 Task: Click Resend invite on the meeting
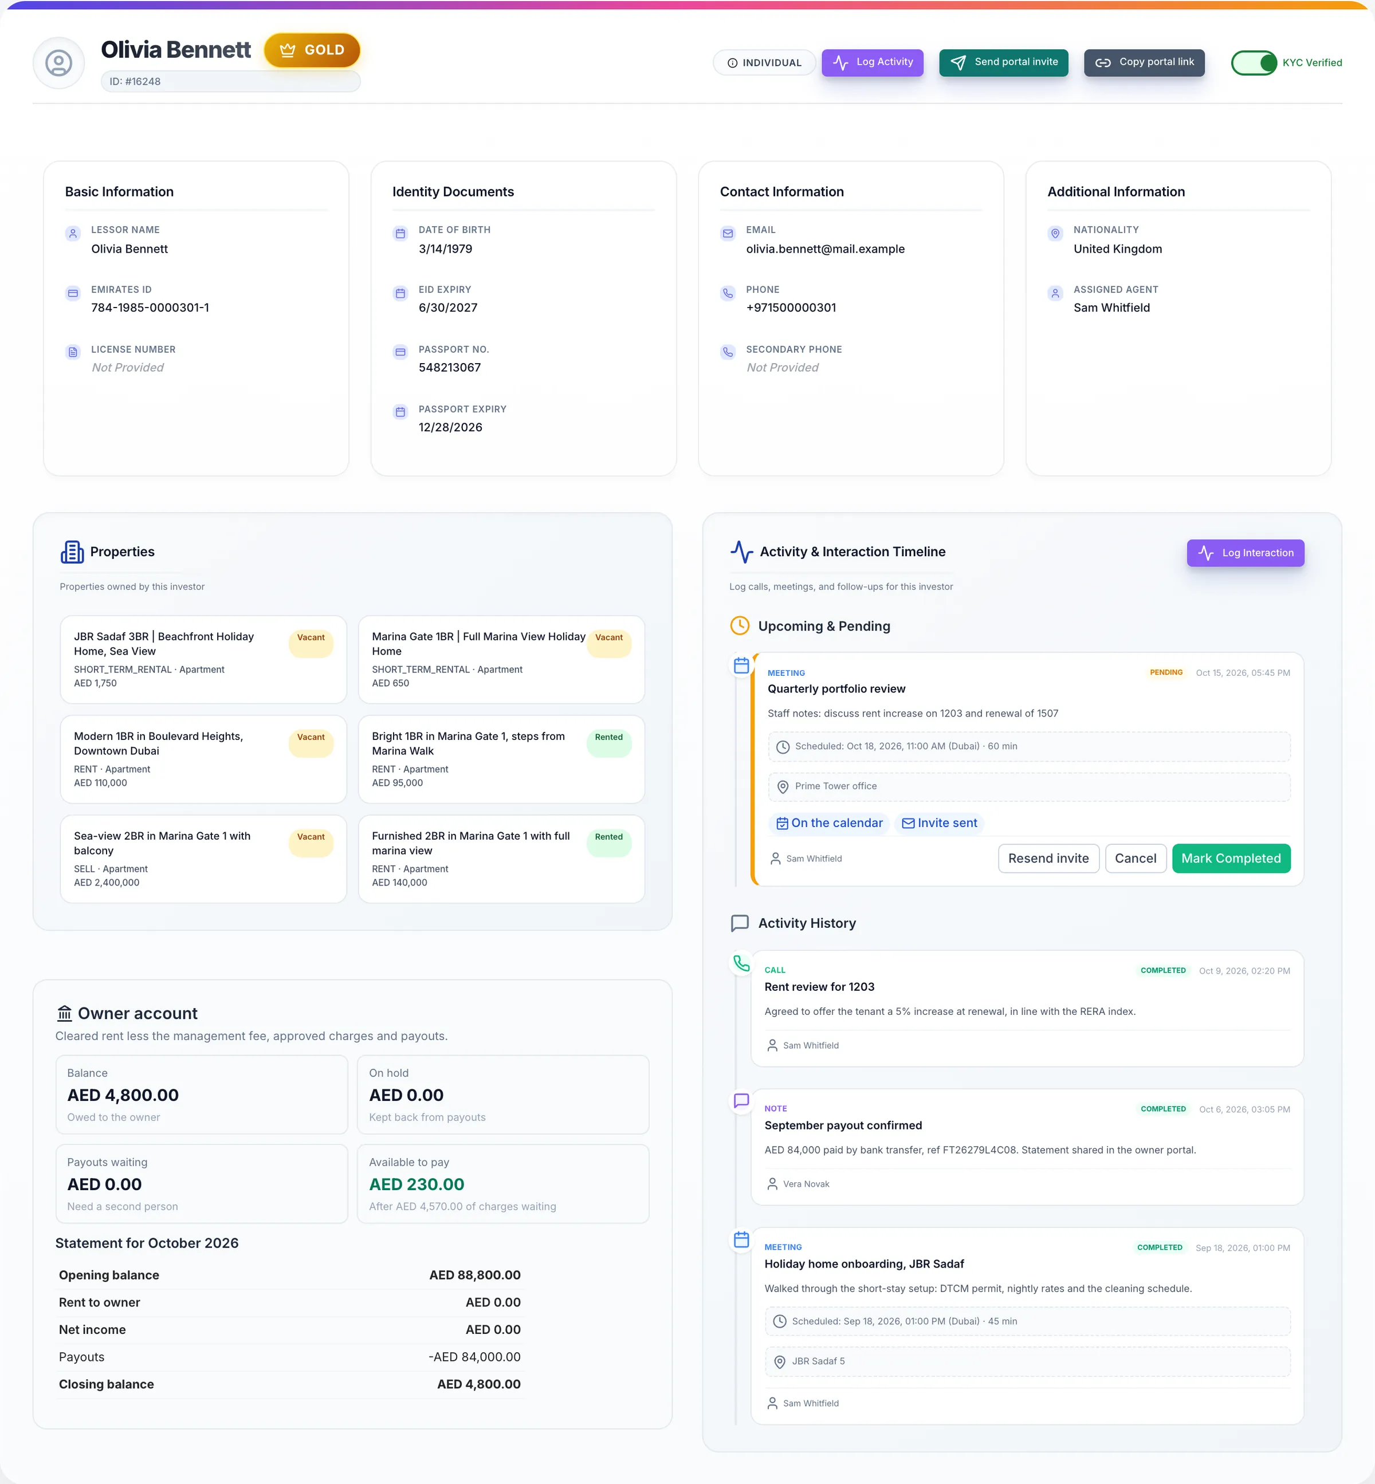[x=1048, y=859]
